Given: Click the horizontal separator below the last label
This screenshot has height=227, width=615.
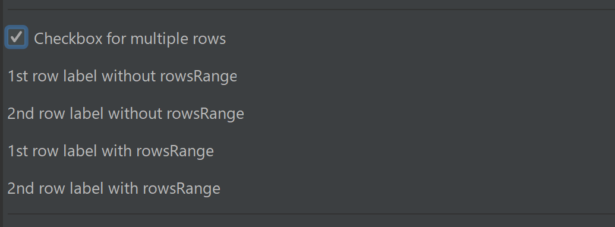Looking at the screenshot, I should tap(311, 214).
